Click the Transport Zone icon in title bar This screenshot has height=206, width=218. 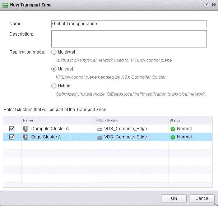5,5
